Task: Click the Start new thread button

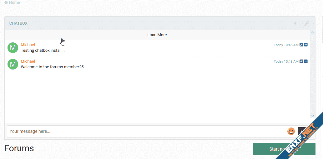Action: coord(284,149)
